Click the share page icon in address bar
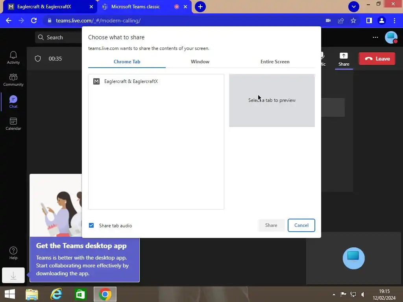 click(x=341, y=20)
